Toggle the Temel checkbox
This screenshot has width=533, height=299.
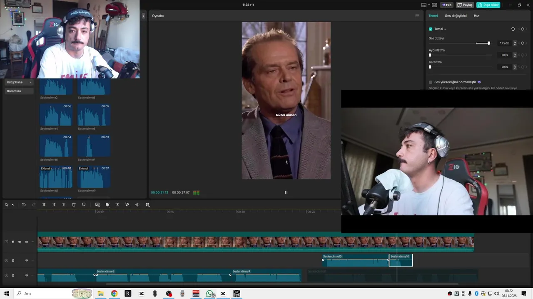pos(431,29)
